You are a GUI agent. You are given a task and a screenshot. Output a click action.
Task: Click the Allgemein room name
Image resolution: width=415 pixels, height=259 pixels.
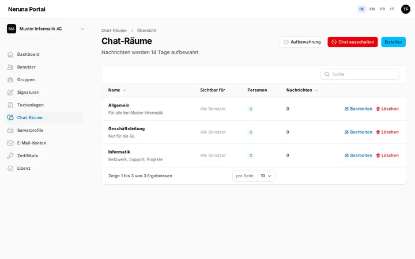coord(119,105)
